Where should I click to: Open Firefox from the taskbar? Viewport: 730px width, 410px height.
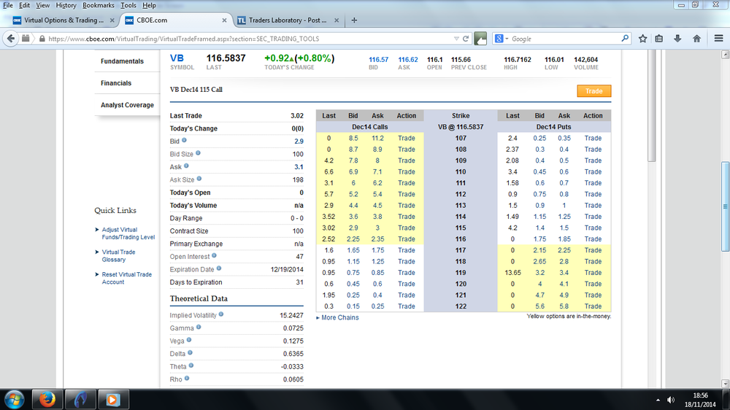[47, 400]
